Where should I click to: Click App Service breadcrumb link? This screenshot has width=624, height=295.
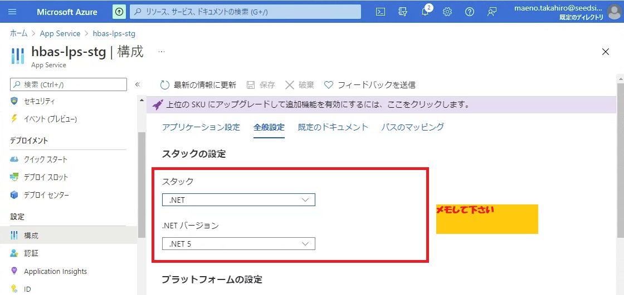click(x=60, y=33)
